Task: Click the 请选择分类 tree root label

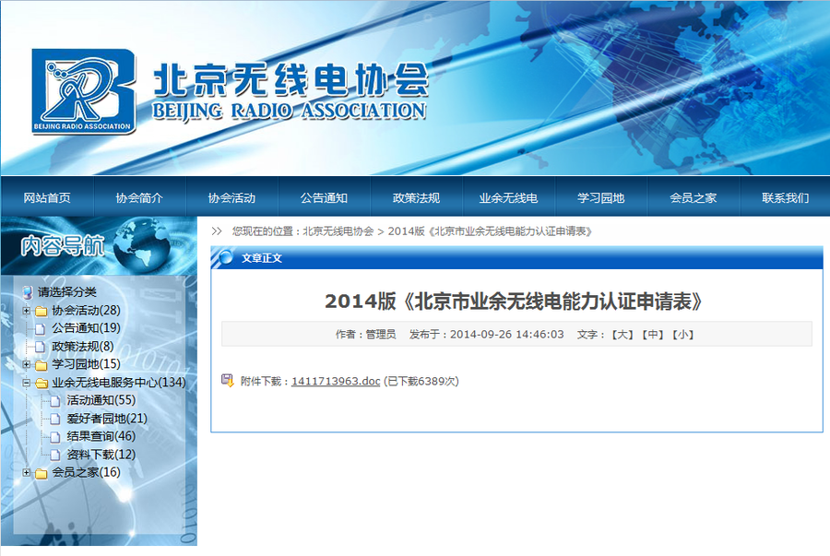Action: [67, 292]
